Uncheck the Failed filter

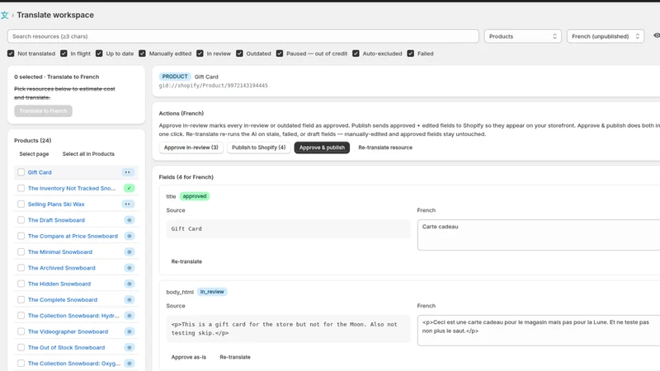point(411,54)
